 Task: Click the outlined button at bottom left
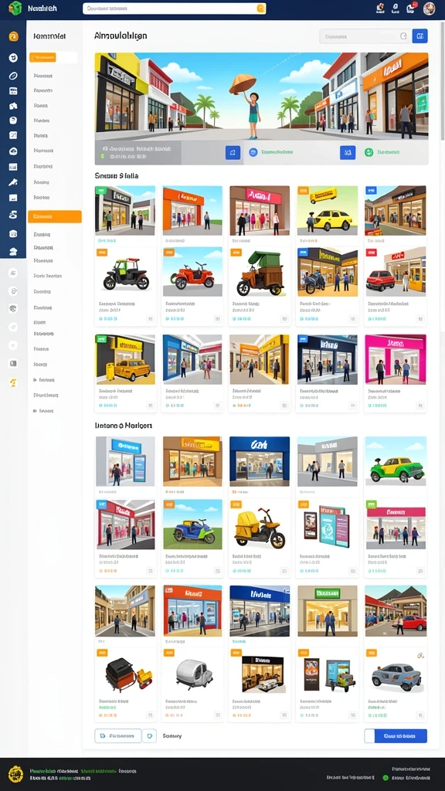pyautogui.click(x=118, y=736)
